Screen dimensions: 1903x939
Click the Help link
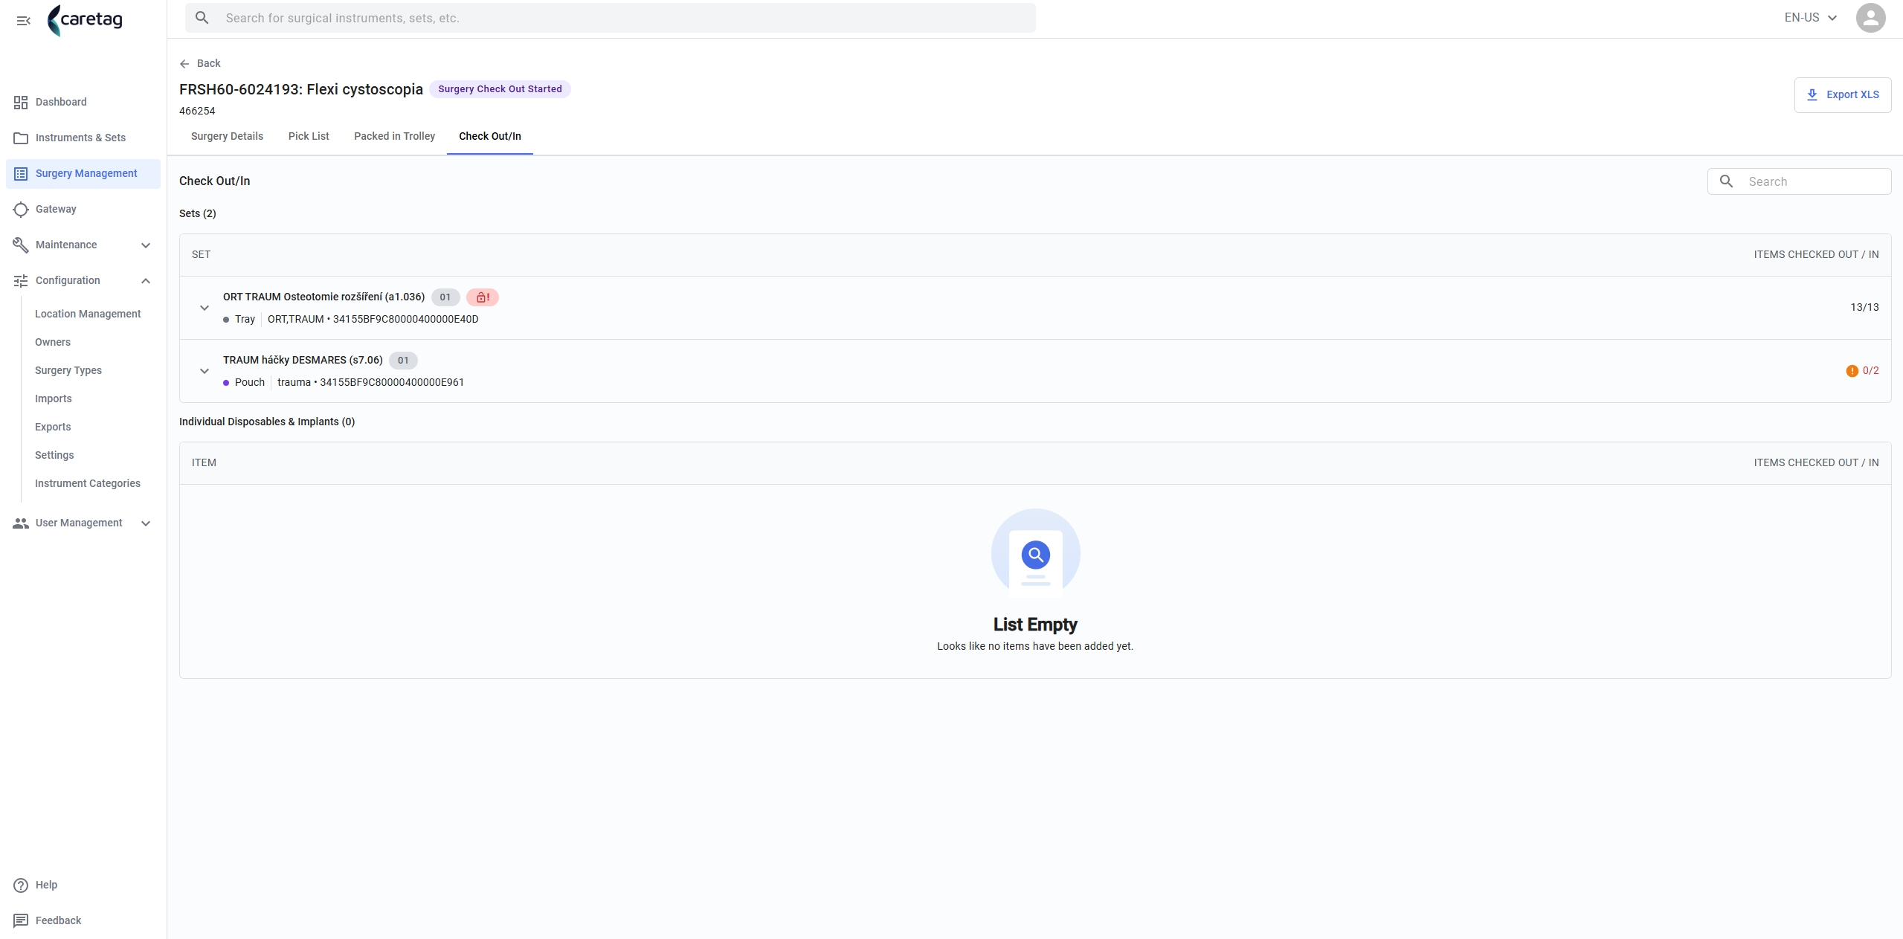click(x=46, y=885)
